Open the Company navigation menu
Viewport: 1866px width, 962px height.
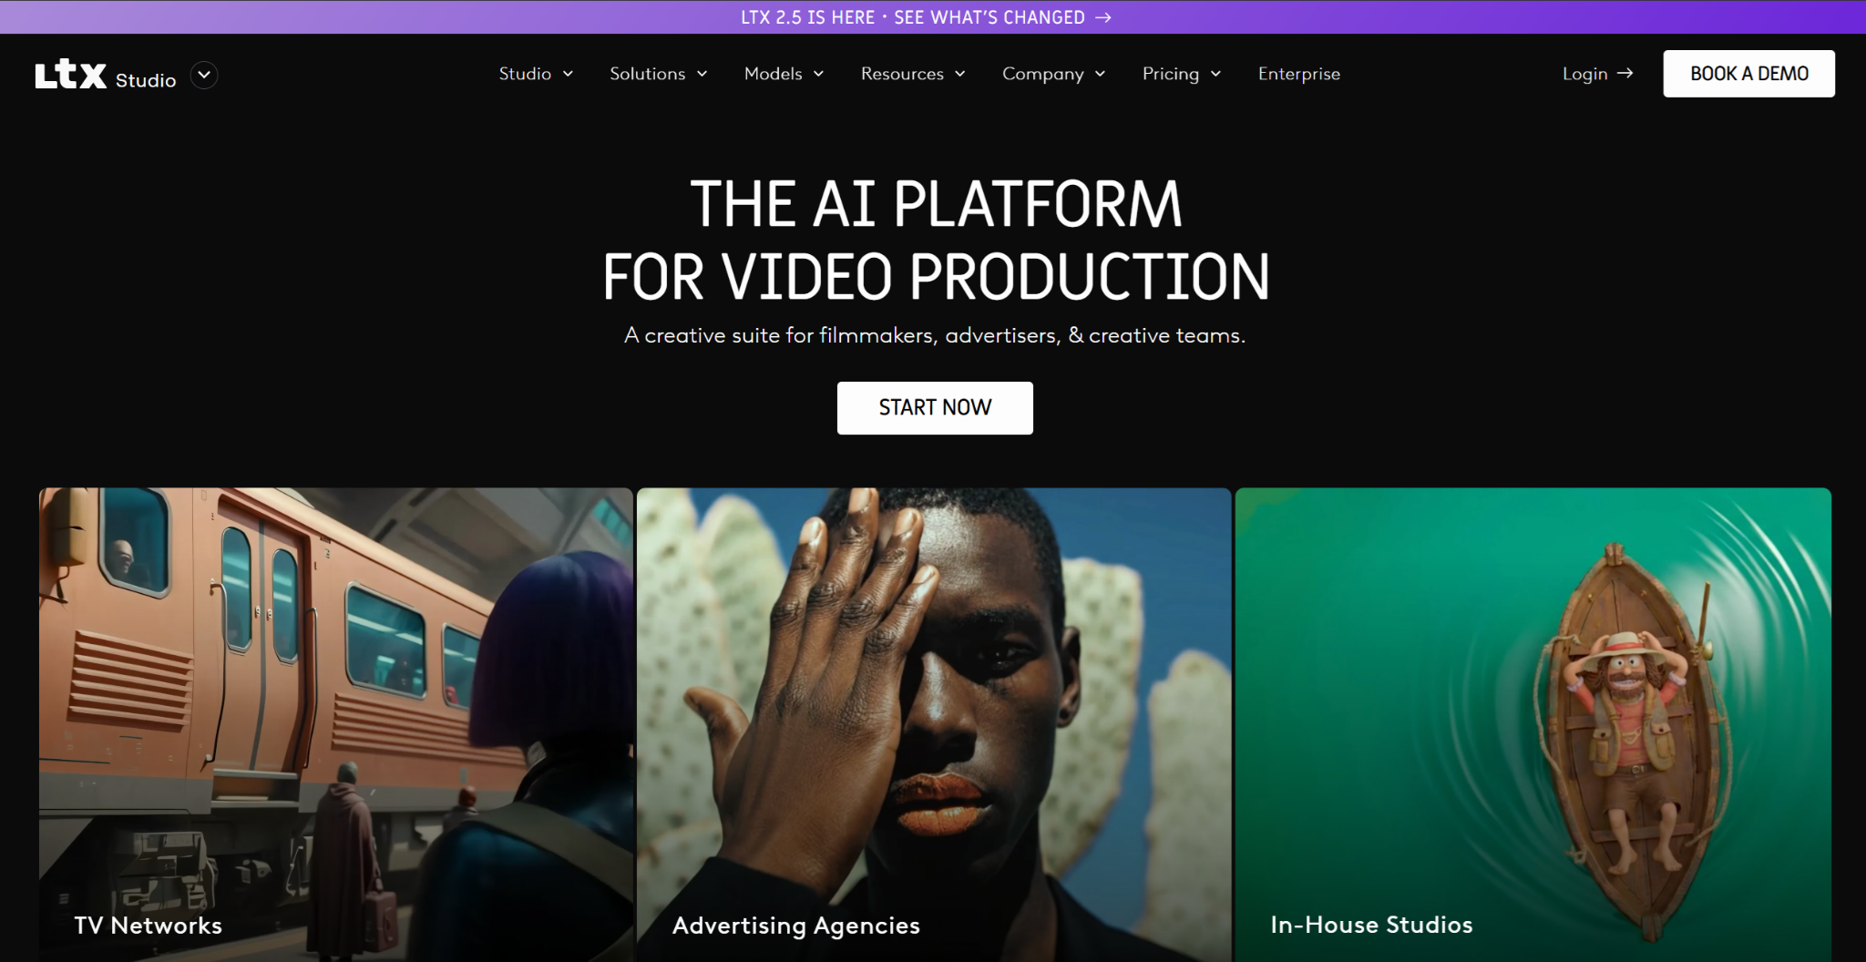(1054, 74)
